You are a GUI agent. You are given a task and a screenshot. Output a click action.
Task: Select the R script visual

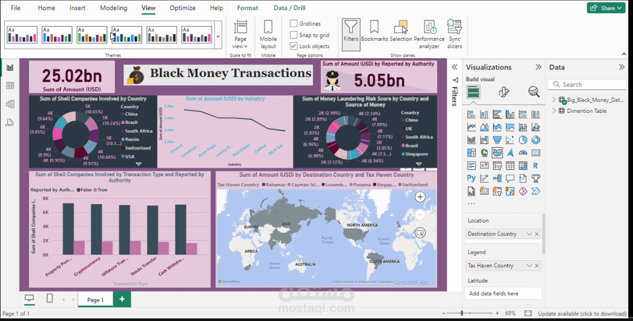click(x=536, y=166)
